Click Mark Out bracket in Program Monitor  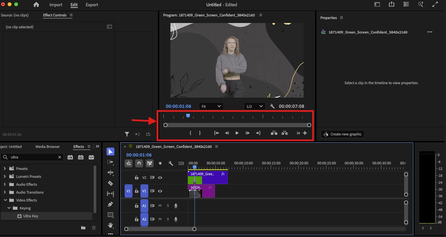[200, 133]
